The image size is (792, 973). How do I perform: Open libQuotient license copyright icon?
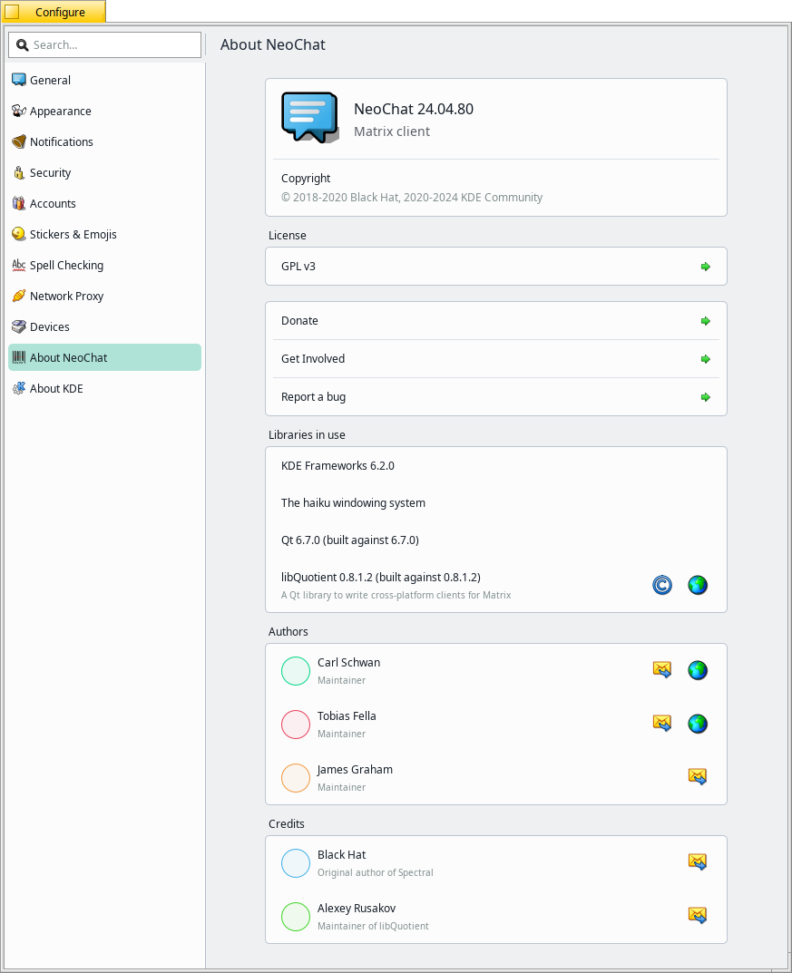pyautogui.click(x=662, y=585)
